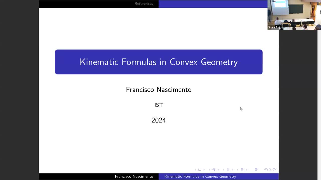
Task: Click the Francisco Nascimento footer label
Action: coord(134,176)
